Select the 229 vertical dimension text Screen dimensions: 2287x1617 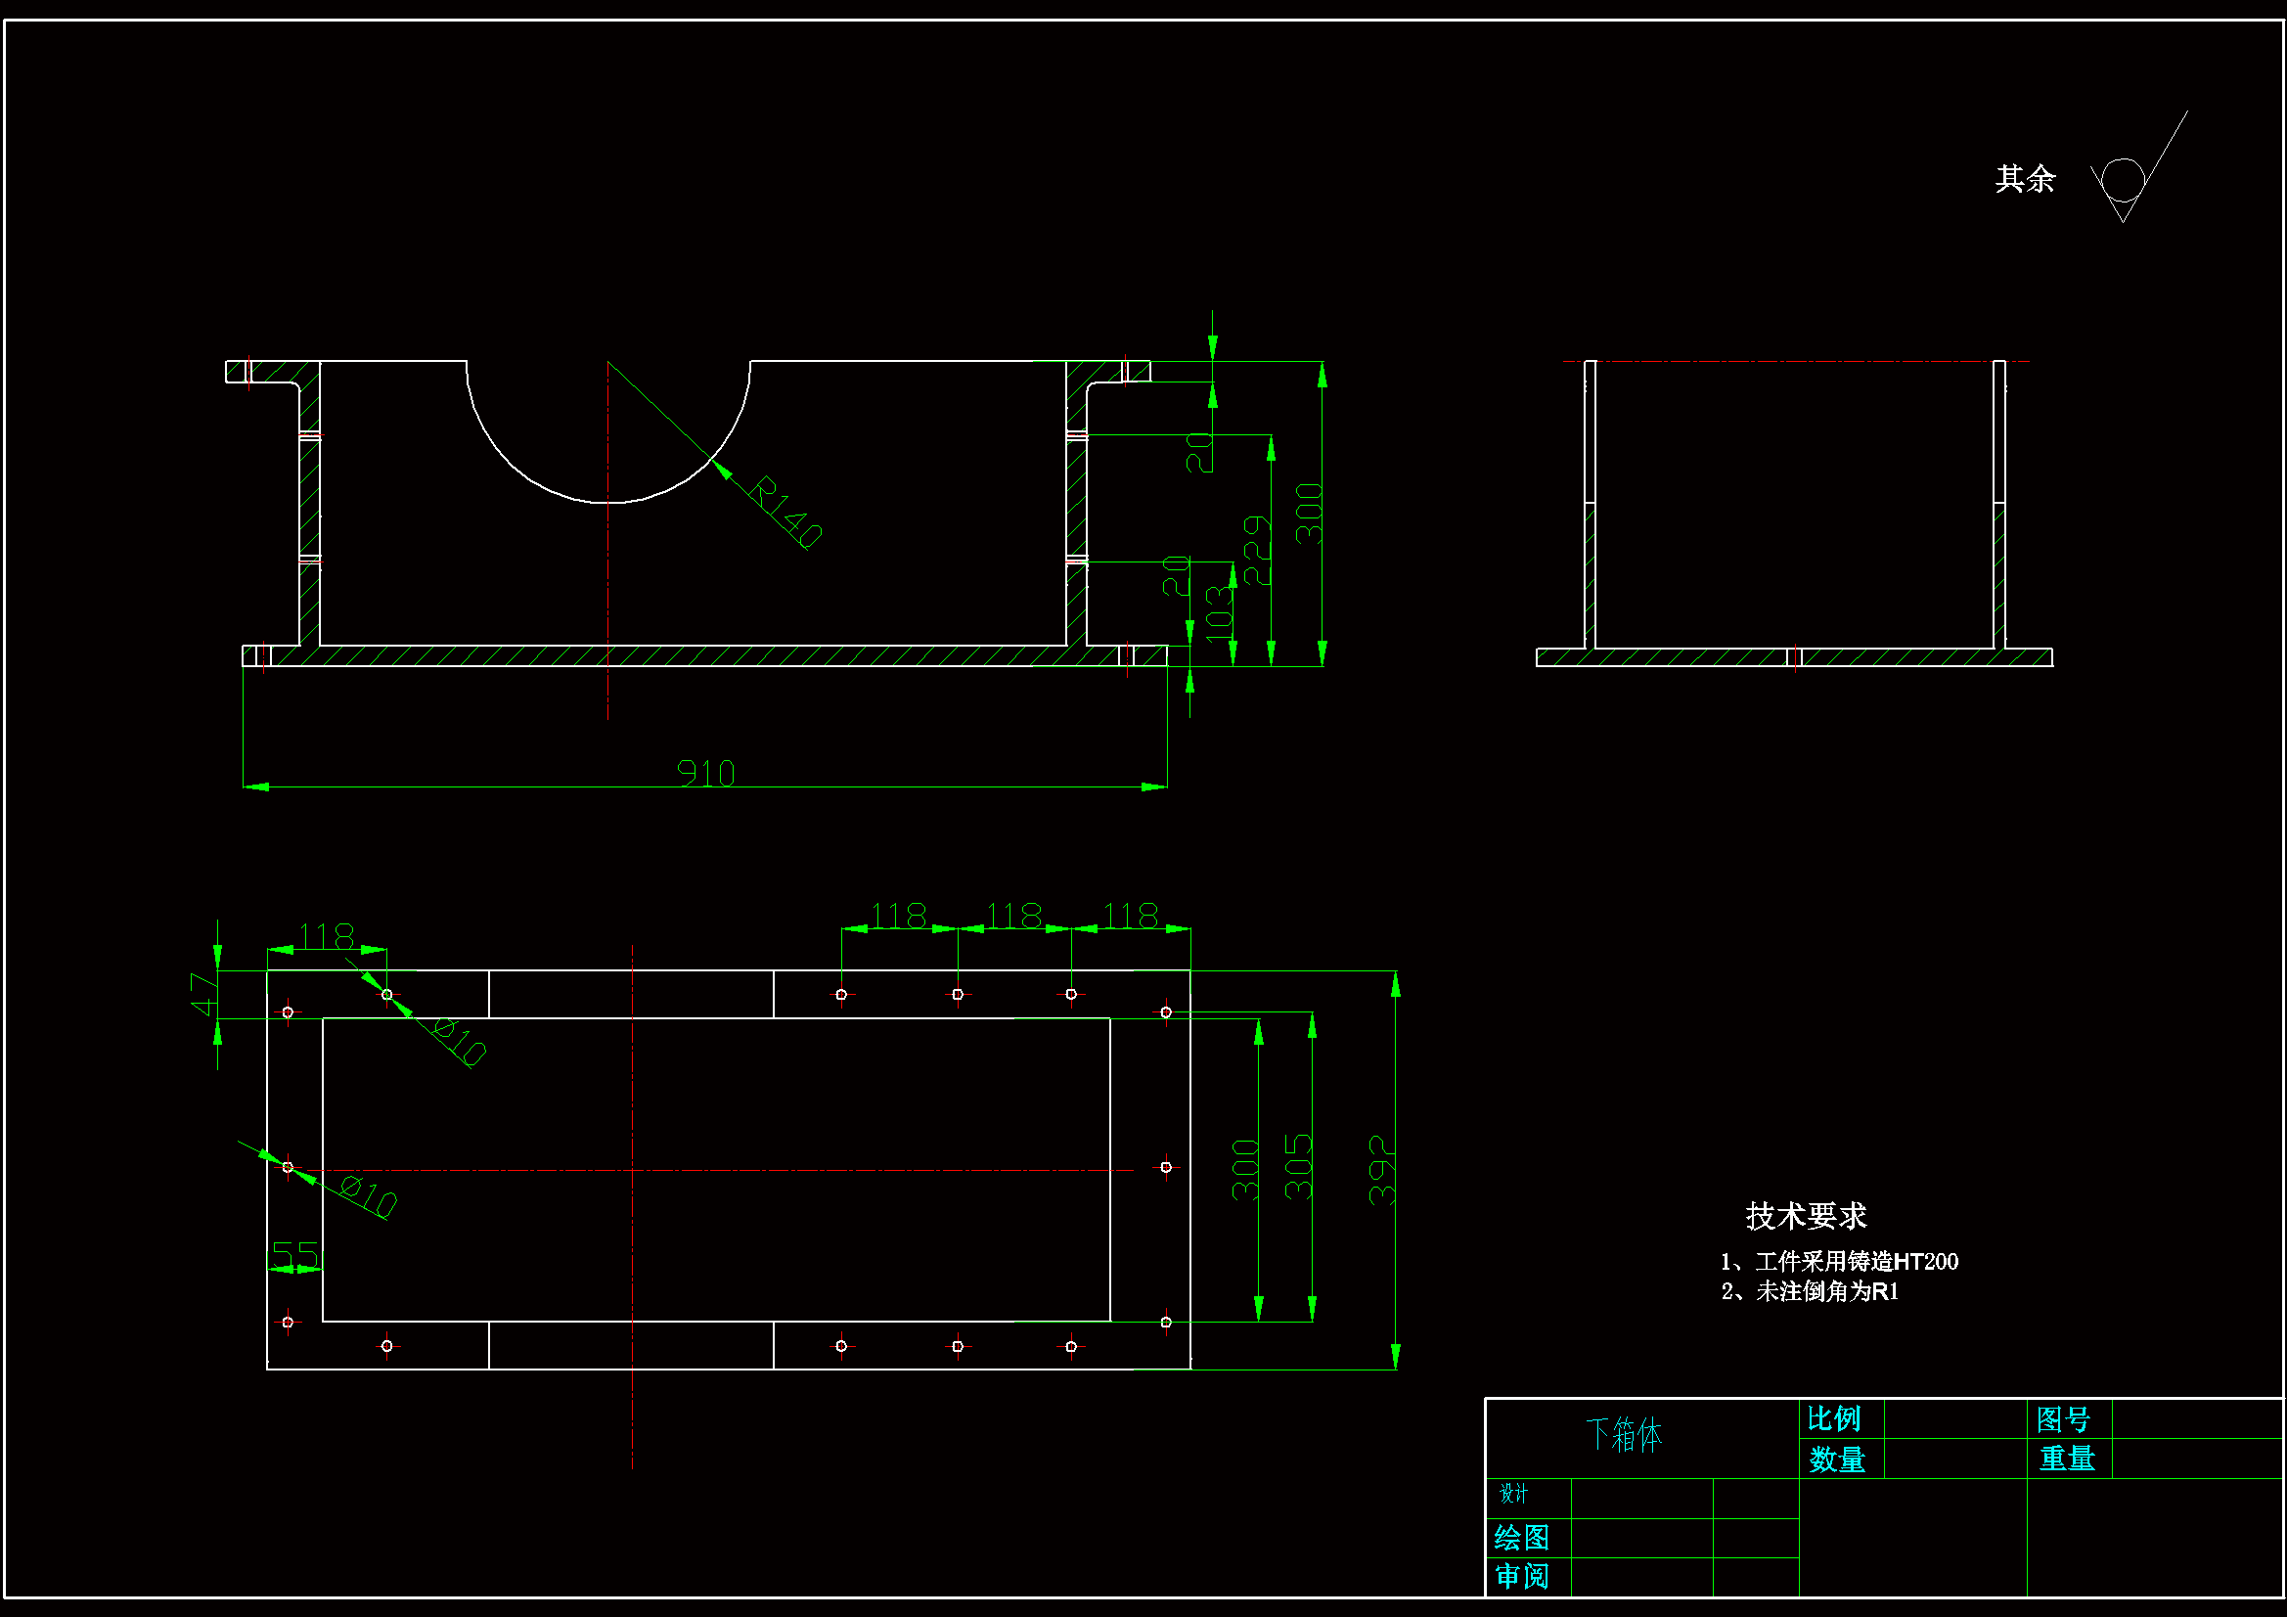coord(1258,550)
